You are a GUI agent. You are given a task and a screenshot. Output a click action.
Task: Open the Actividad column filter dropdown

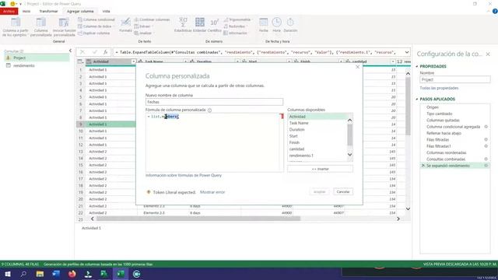(133, 61)
